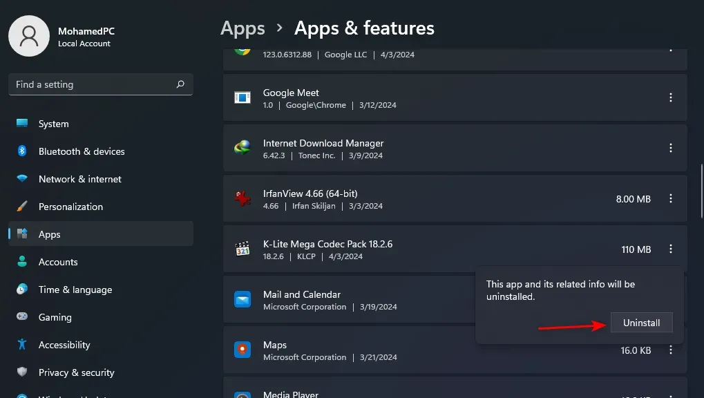The image size is (704, 398).
Task: Click the Tonec Inc. publisher text
Action: point(316,155)
